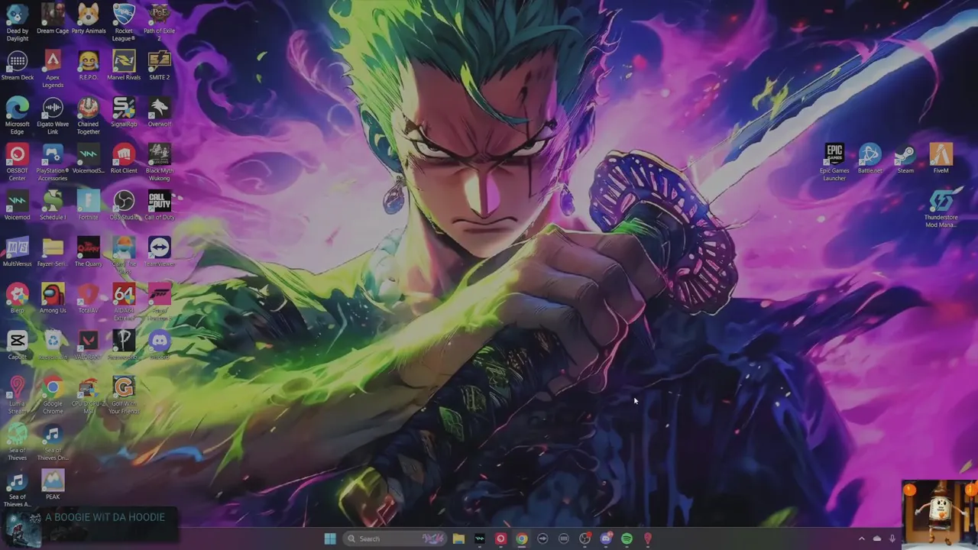This screenshot has width=978, height=550.
Task: Select the Elgato Wave Link icon
Action: [x=53, y=108]
